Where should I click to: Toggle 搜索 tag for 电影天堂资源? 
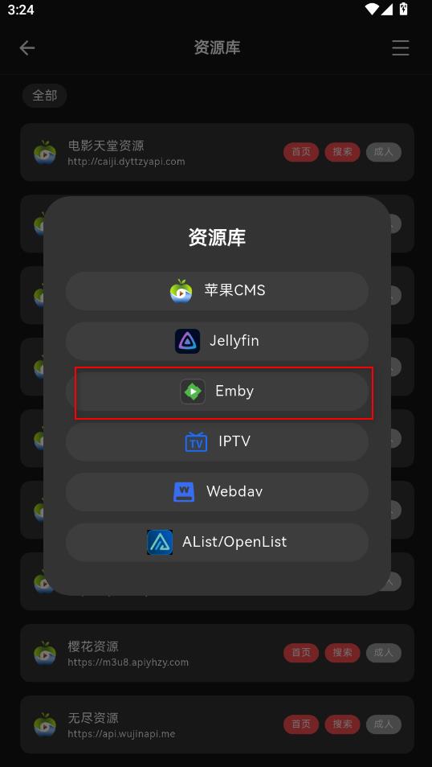click(342, 152)
